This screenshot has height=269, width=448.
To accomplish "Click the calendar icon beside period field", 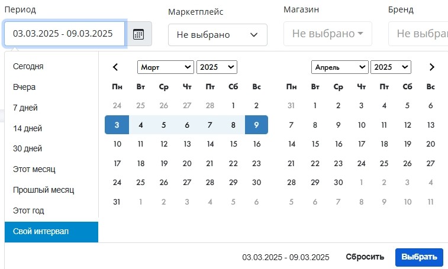I will pos(138,34).
